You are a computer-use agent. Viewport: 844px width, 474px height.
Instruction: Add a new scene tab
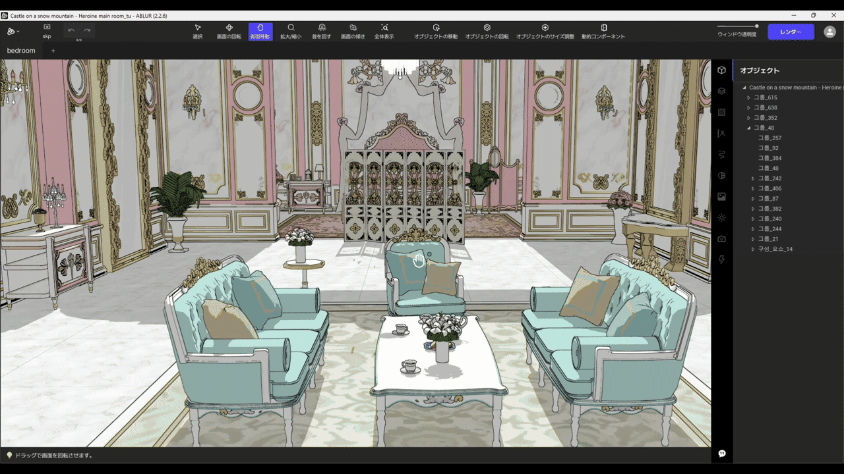pyautogui.click(x=53, y=51)
